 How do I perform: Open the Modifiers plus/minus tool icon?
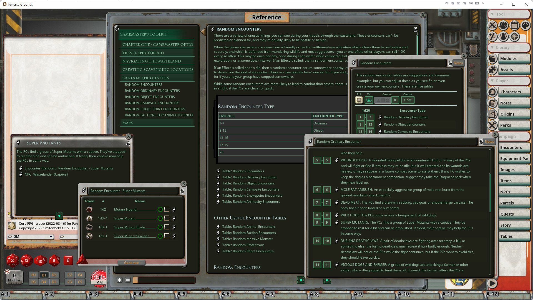coord(492,37)
